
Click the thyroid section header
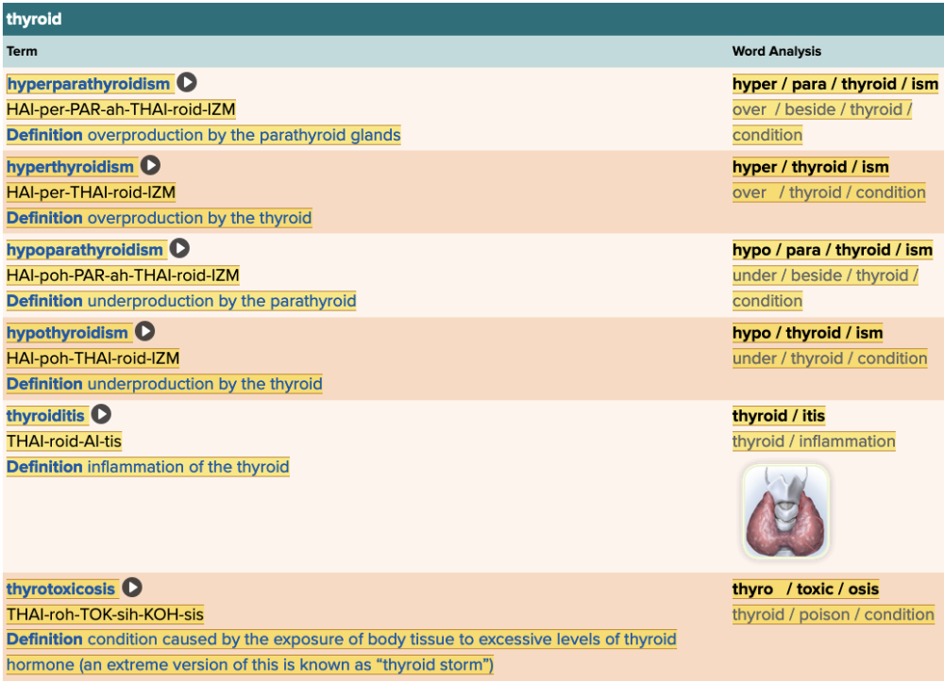[34, 18]
